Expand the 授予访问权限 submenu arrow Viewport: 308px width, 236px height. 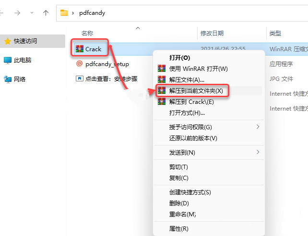tap(258, 127)
